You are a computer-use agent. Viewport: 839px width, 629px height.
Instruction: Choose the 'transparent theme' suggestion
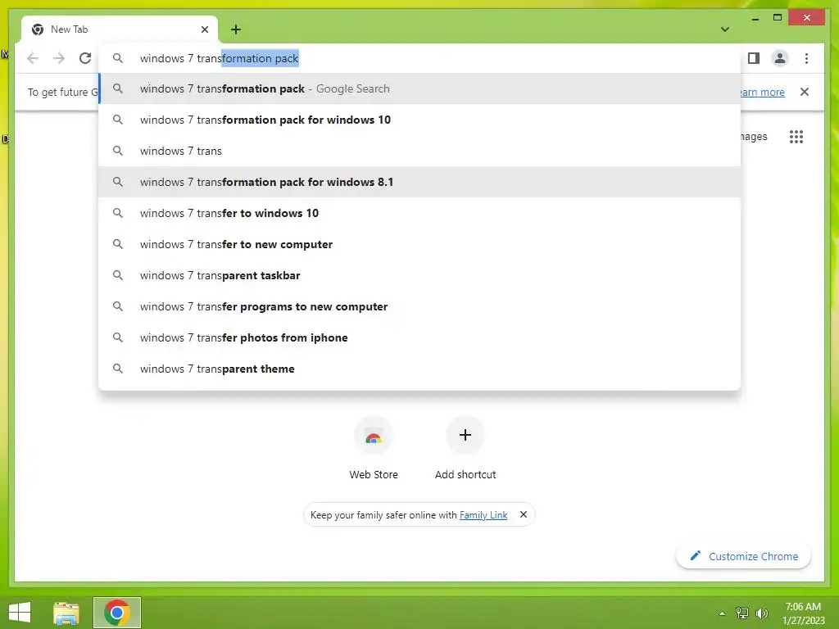pos(420,369)
